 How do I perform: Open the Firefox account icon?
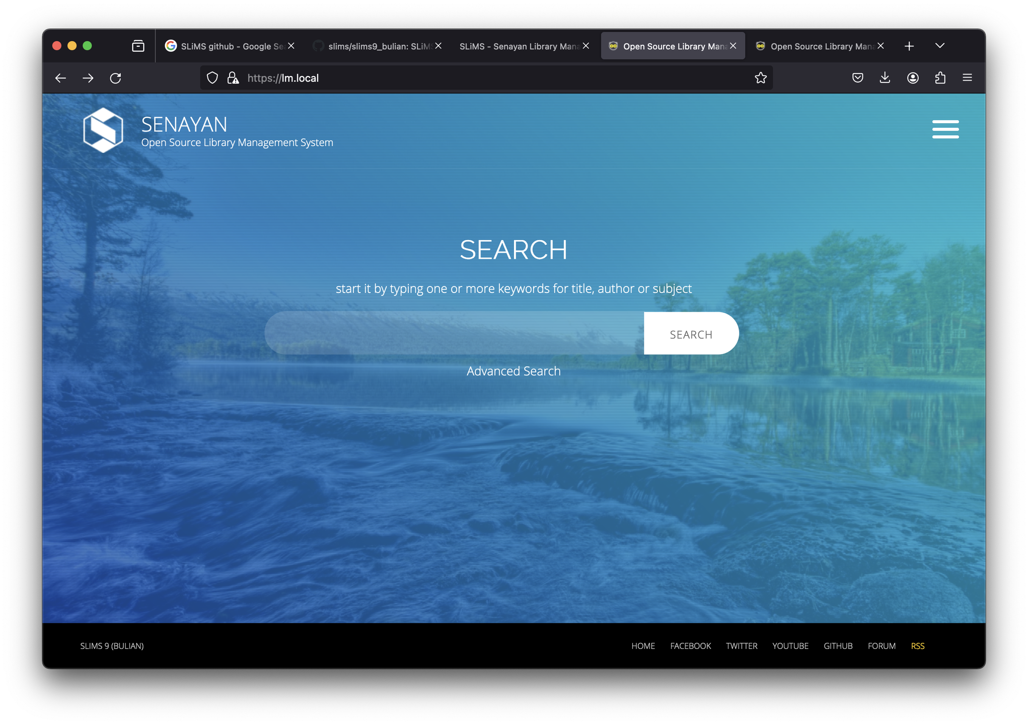click(x=912, y=78)
